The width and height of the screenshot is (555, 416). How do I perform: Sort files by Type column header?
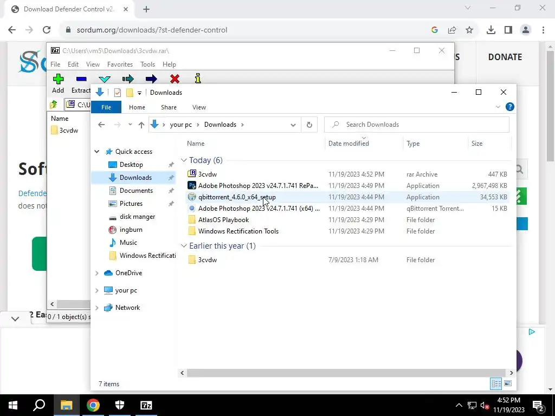(x=413, y=143)
